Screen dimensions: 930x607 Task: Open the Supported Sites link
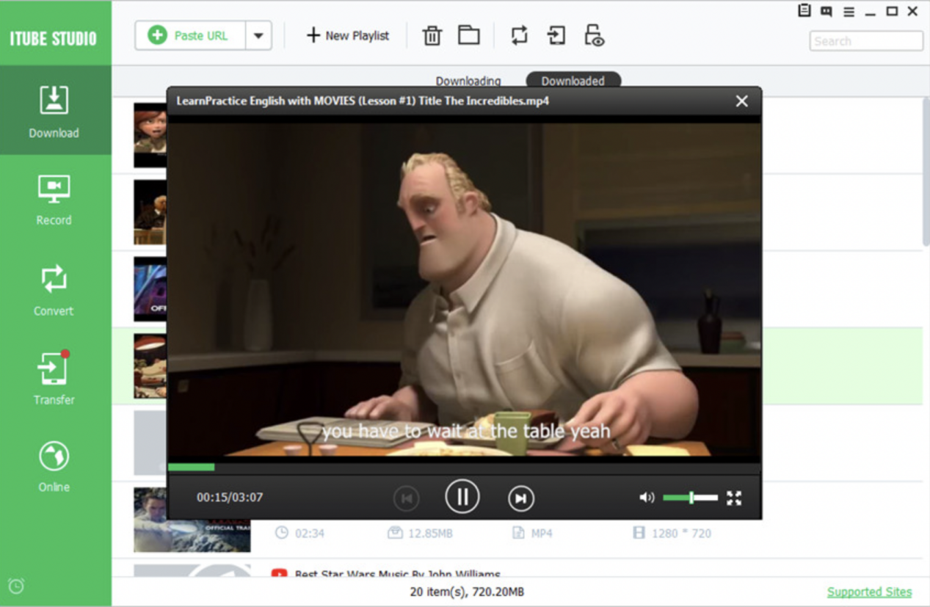click(869, 592)
